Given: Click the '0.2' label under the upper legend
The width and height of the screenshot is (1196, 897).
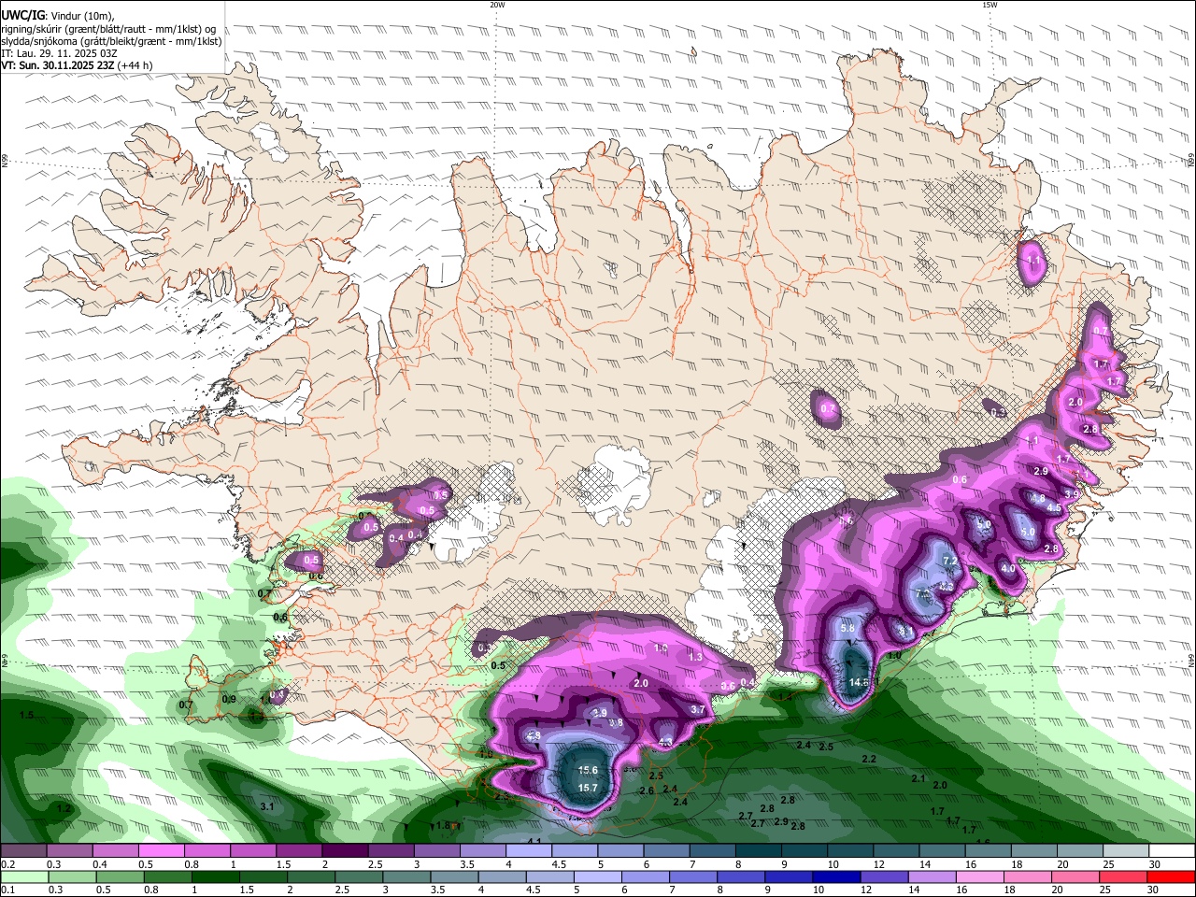Looking at the screenshot, I should (x=7, y=864).
